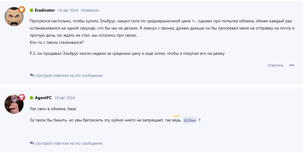Image resolution: width=307 pixels, height=153 pixels.
Task: Click the green online status dot beside AgentFC
Action: coord(31,98)
